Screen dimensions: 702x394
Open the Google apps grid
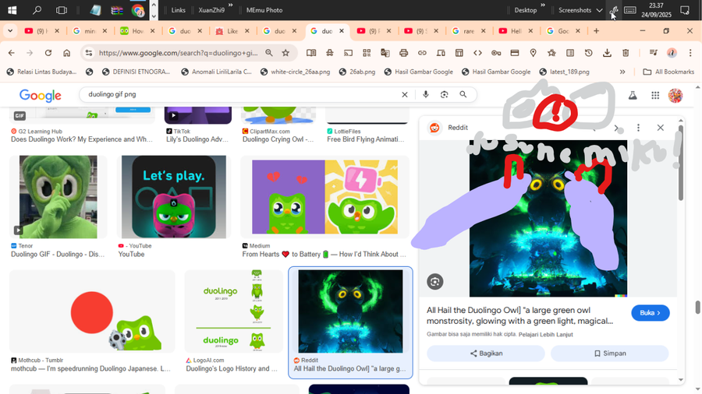pos(655,95)
